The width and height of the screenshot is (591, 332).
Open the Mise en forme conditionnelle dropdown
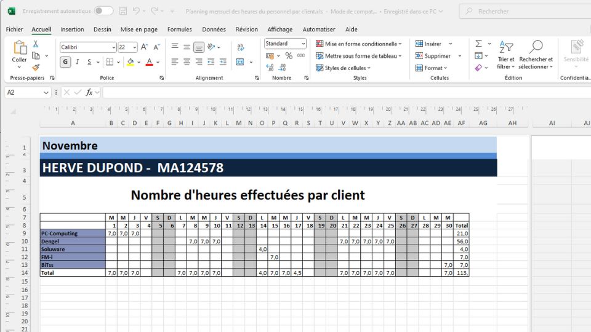358,44
